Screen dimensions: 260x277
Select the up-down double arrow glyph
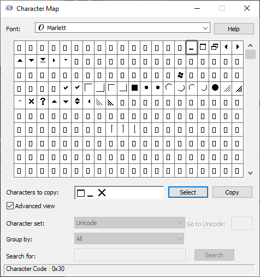[77, 102]
